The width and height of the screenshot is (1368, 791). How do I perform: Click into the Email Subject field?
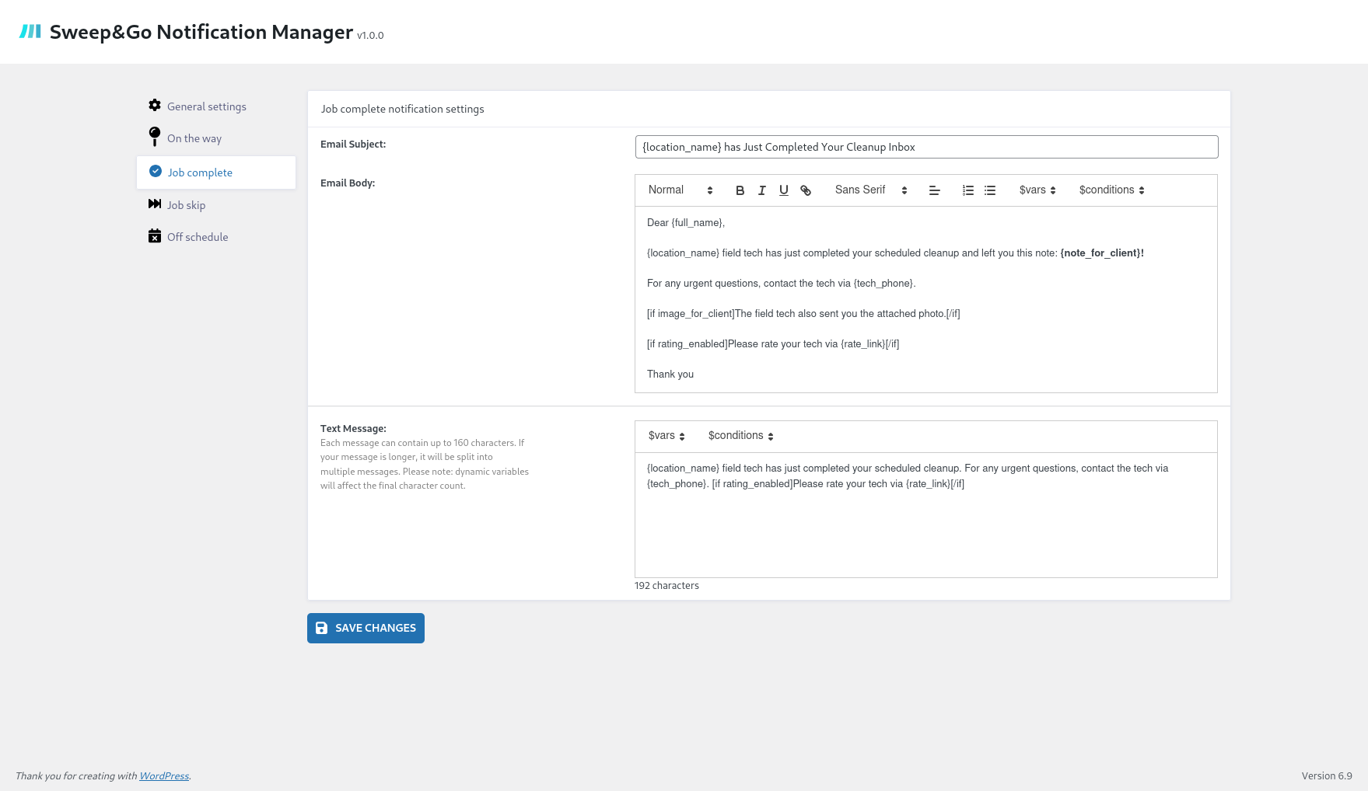tap(925, 147)
